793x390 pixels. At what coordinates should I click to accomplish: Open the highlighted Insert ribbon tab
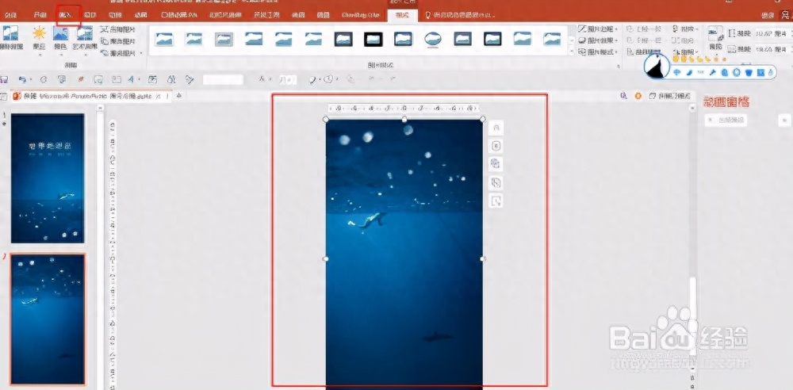point(67,15)
